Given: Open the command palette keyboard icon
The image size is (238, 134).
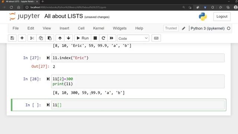Looking at the screenshot, I should pyautogui.click(x=156, y=38).
